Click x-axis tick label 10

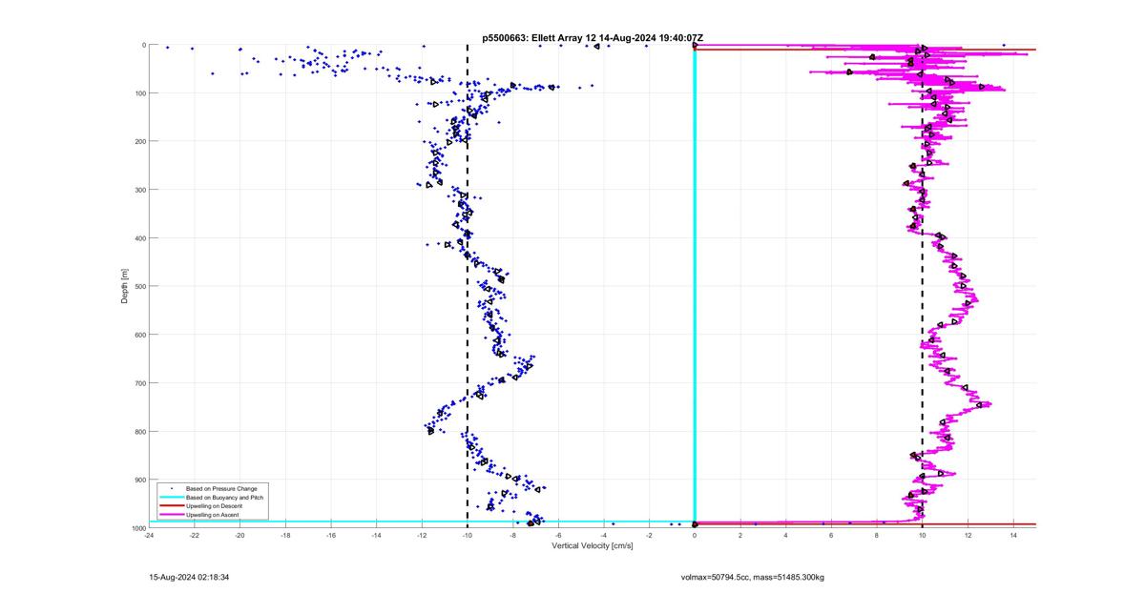[x=922, y=535]
